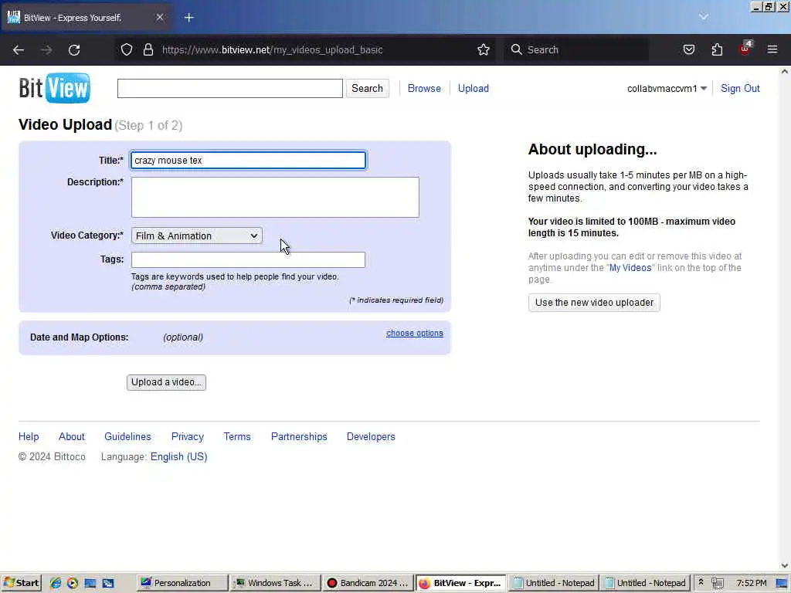Click the BitView logo
This screenshot has height=593, width=791.
point(55,88)
